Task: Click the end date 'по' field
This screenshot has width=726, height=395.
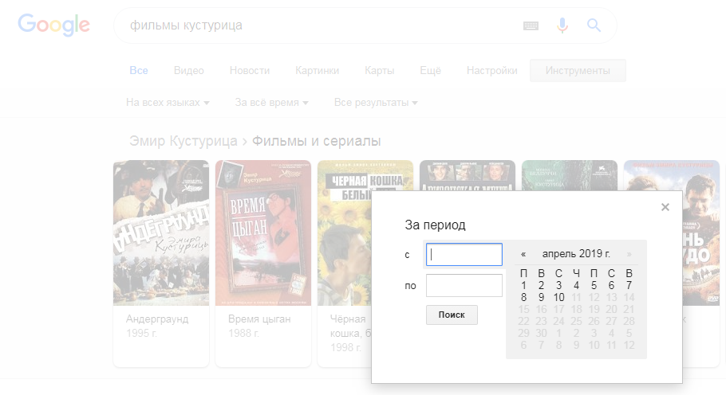Action: tap(464, 285)
